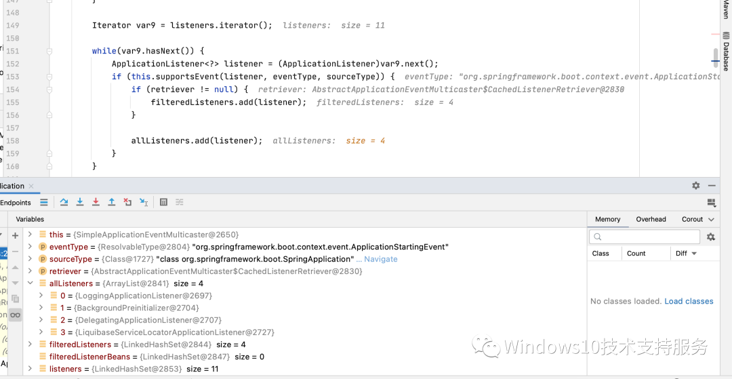Viewport: 732px width, 379px height.
Task: Click the Step Out debugger icon
Action: tap(112, 202)
